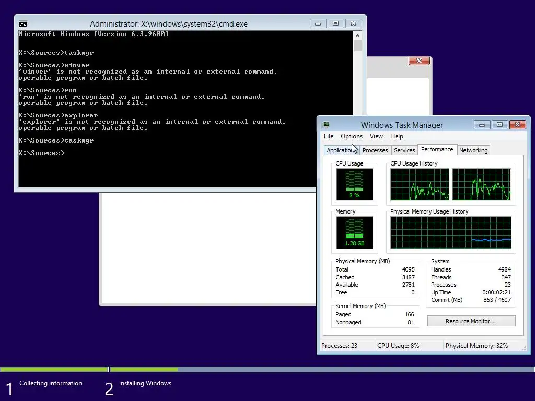
Task: Open the Help menu in Task Manager
Action: coord(397,136)
